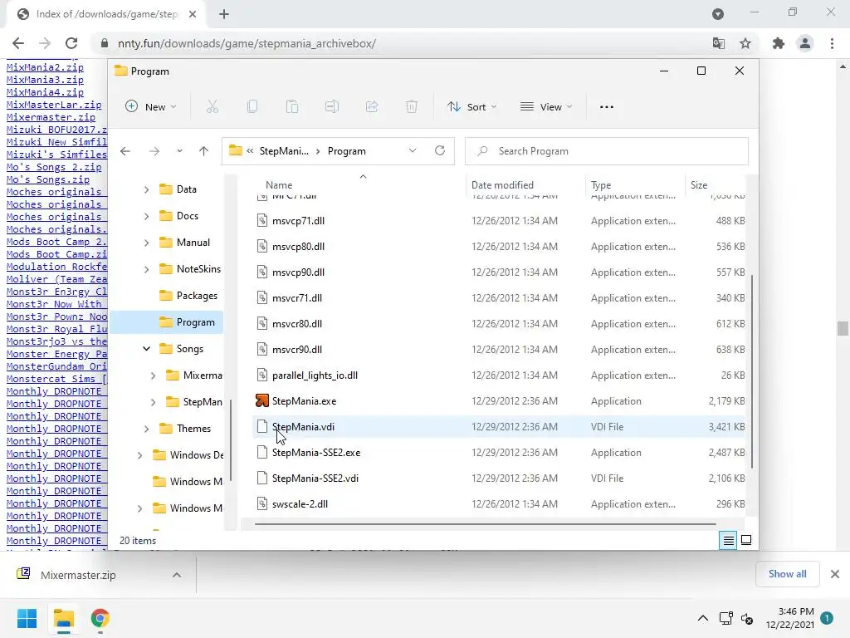Screen dimensions: 850x638
Task: Select the StepMania-SSE2.exe file
Action: click(x=499, y=453)
